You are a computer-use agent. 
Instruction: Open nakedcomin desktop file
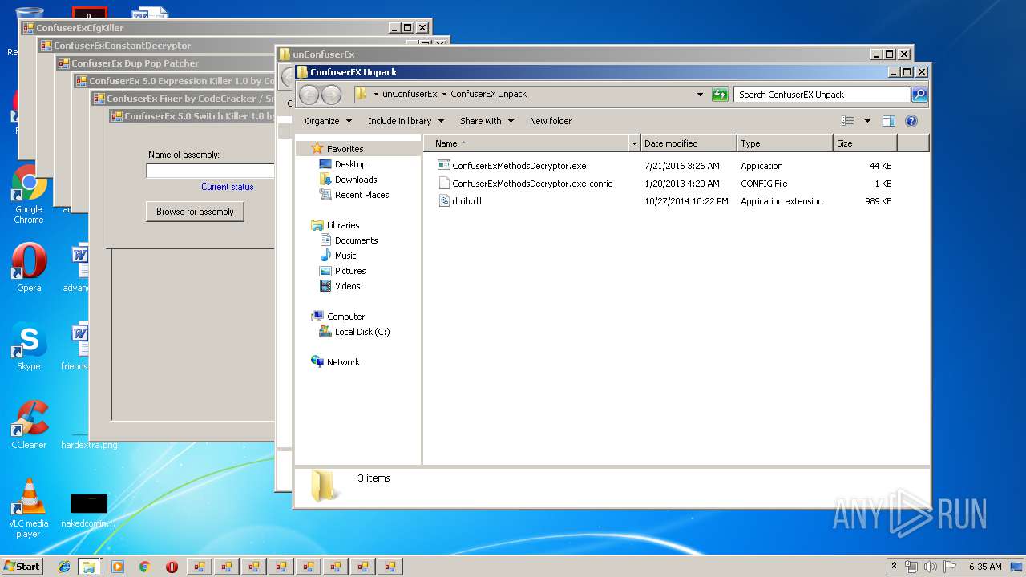(x=88, y=511)
